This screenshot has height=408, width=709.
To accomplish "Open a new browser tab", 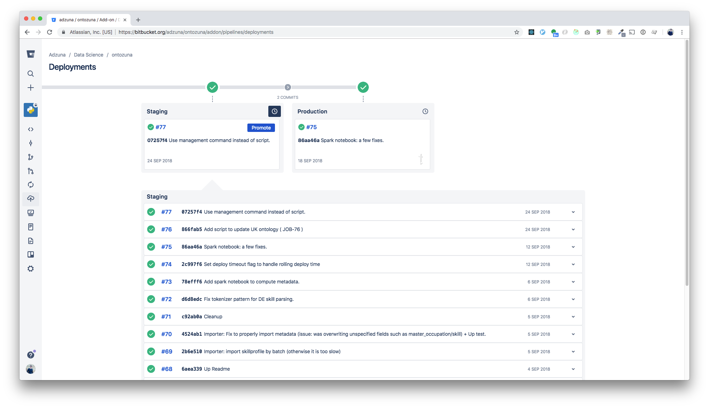I will [138, 20].
